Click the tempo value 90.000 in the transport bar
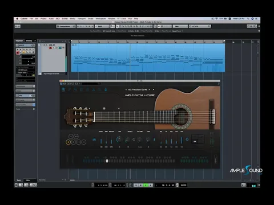This screenshot has width=274, height=205. point(183,185)
